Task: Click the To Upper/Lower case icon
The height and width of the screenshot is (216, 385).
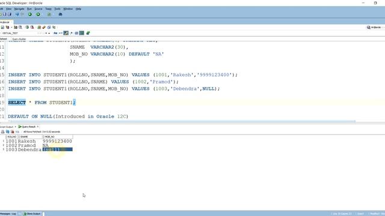Action: [54, 27]
